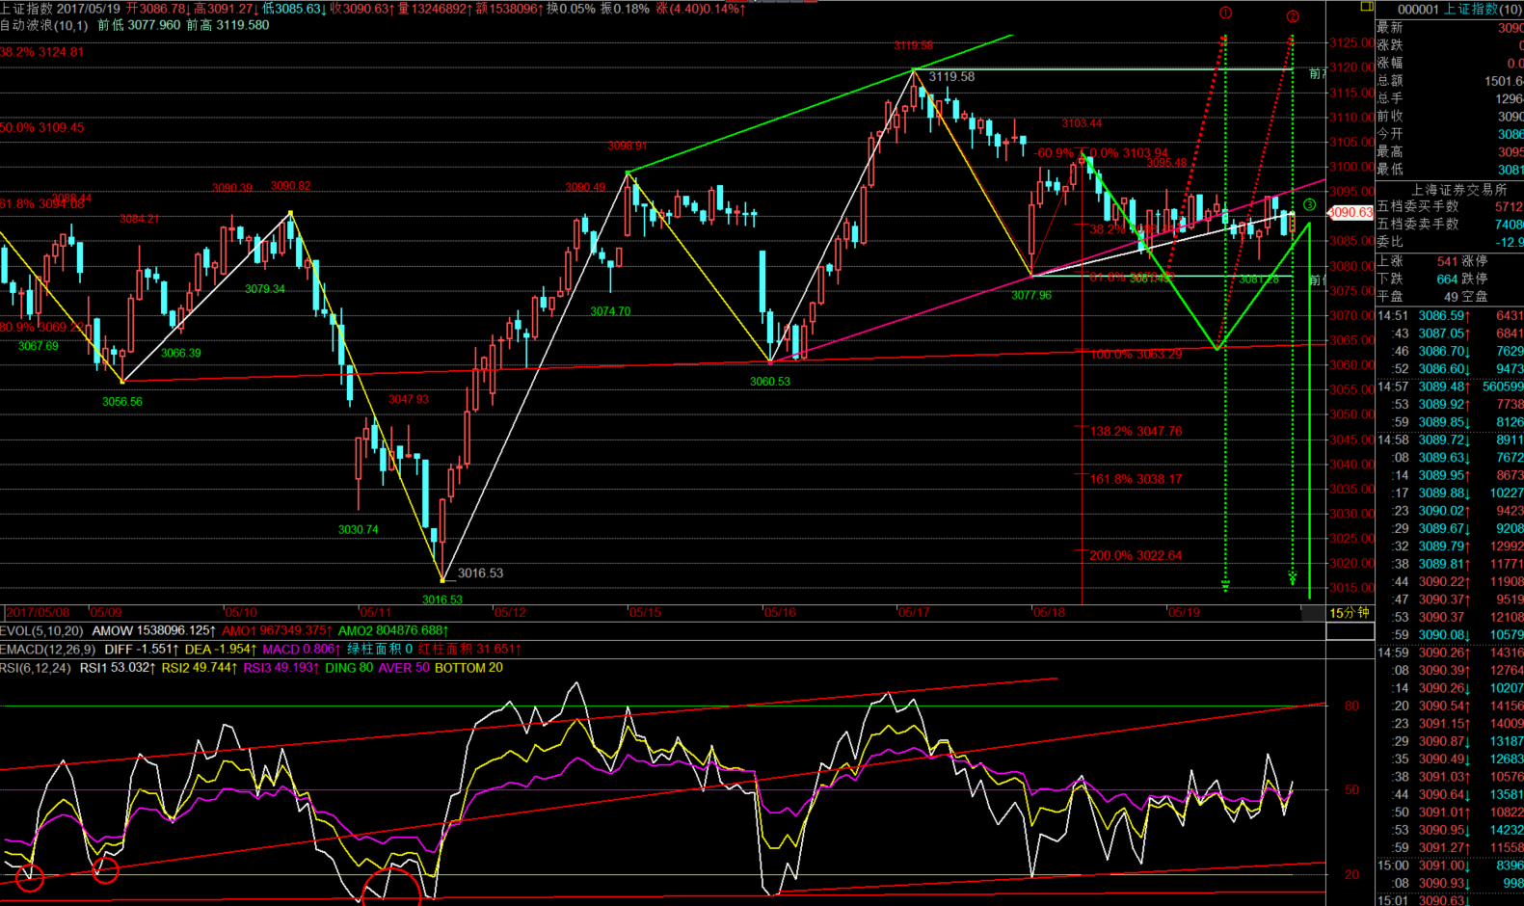The height and width of the screenshot is (906, 1524).
Task: Click the empty box below 15分钟
Action: coord(1350,630)
